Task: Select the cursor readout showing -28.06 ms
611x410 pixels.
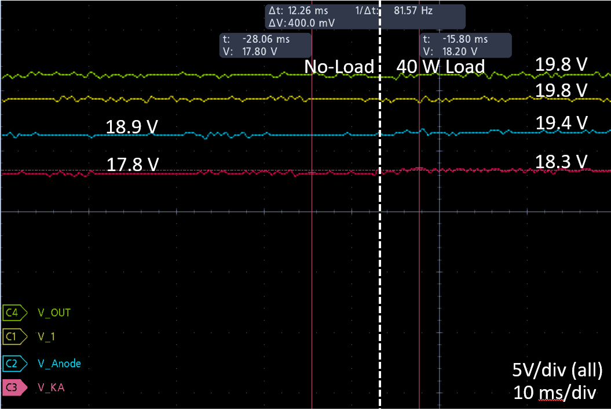Action: [x=265, y=45]
